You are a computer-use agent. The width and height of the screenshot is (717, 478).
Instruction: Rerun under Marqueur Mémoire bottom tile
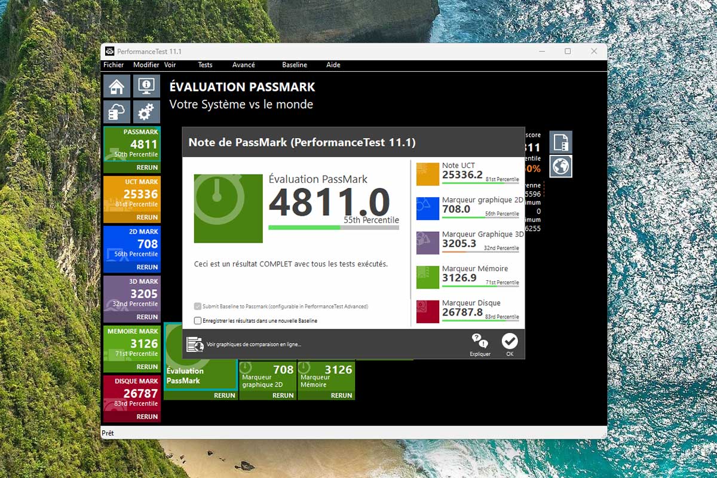[x=342, y=396]
